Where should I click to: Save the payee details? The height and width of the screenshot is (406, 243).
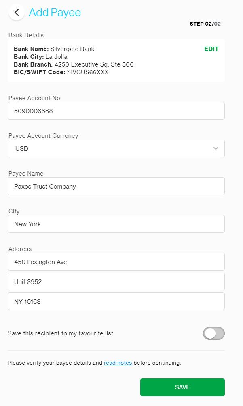tap(182, 387)
